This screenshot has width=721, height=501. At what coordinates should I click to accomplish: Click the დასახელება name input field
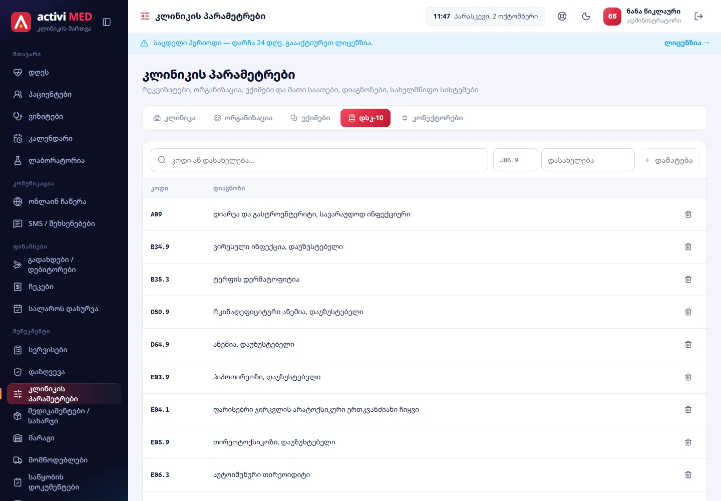click(588, 160)
